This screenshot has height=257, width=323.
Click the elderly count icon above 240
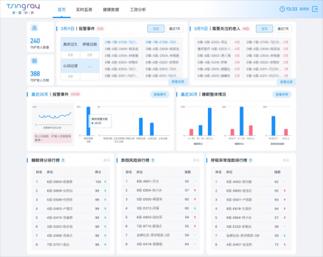pyautogui.click(x=34, y=28)
